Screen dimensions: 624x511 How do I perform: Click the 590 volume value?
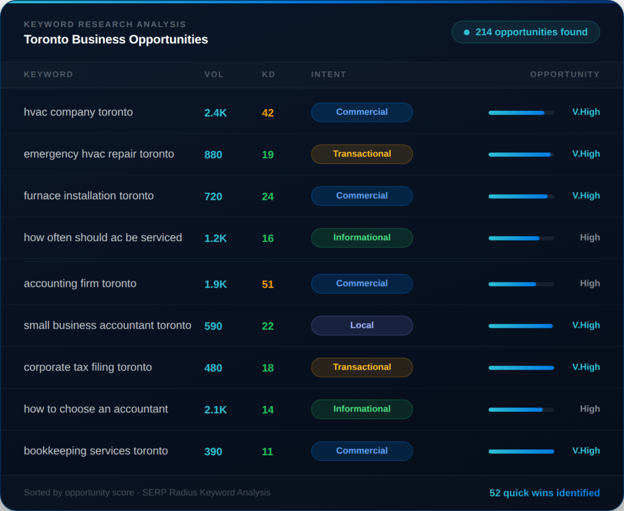[213, 326]
